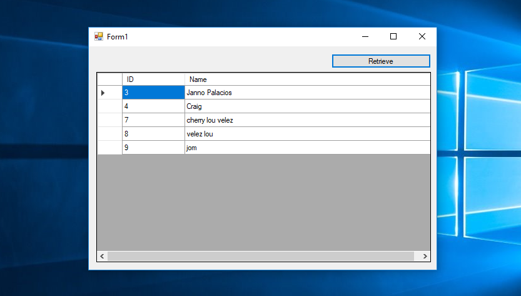521x296 pixels.
Task: Select the velez lou name cell
Action: (x=307, y=134)
